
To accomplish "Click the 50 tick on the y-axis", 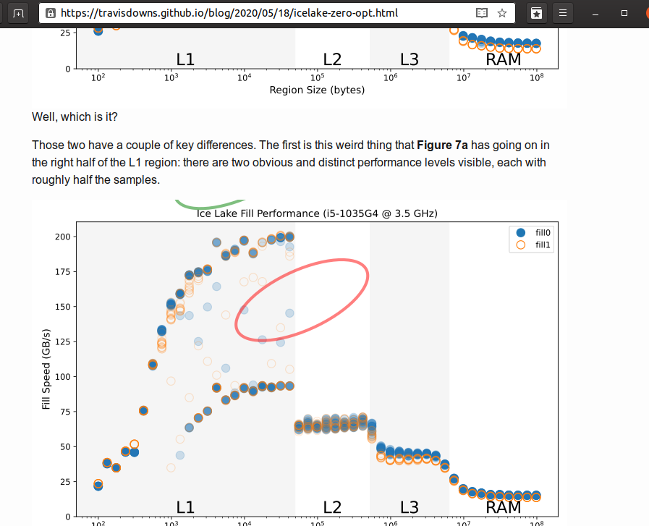I will (65, 447).
